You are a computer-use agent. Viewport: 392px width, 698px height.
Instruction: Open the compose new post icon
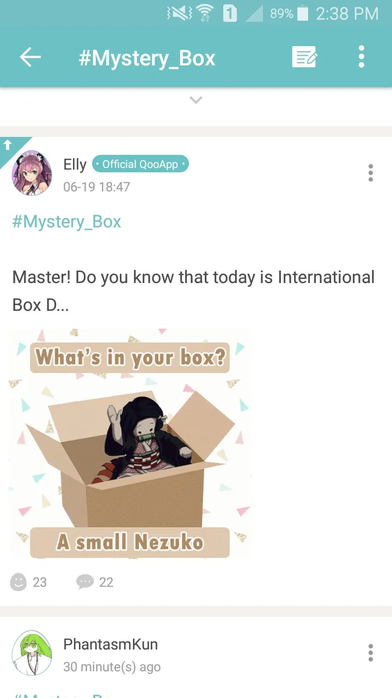[304, 57]
